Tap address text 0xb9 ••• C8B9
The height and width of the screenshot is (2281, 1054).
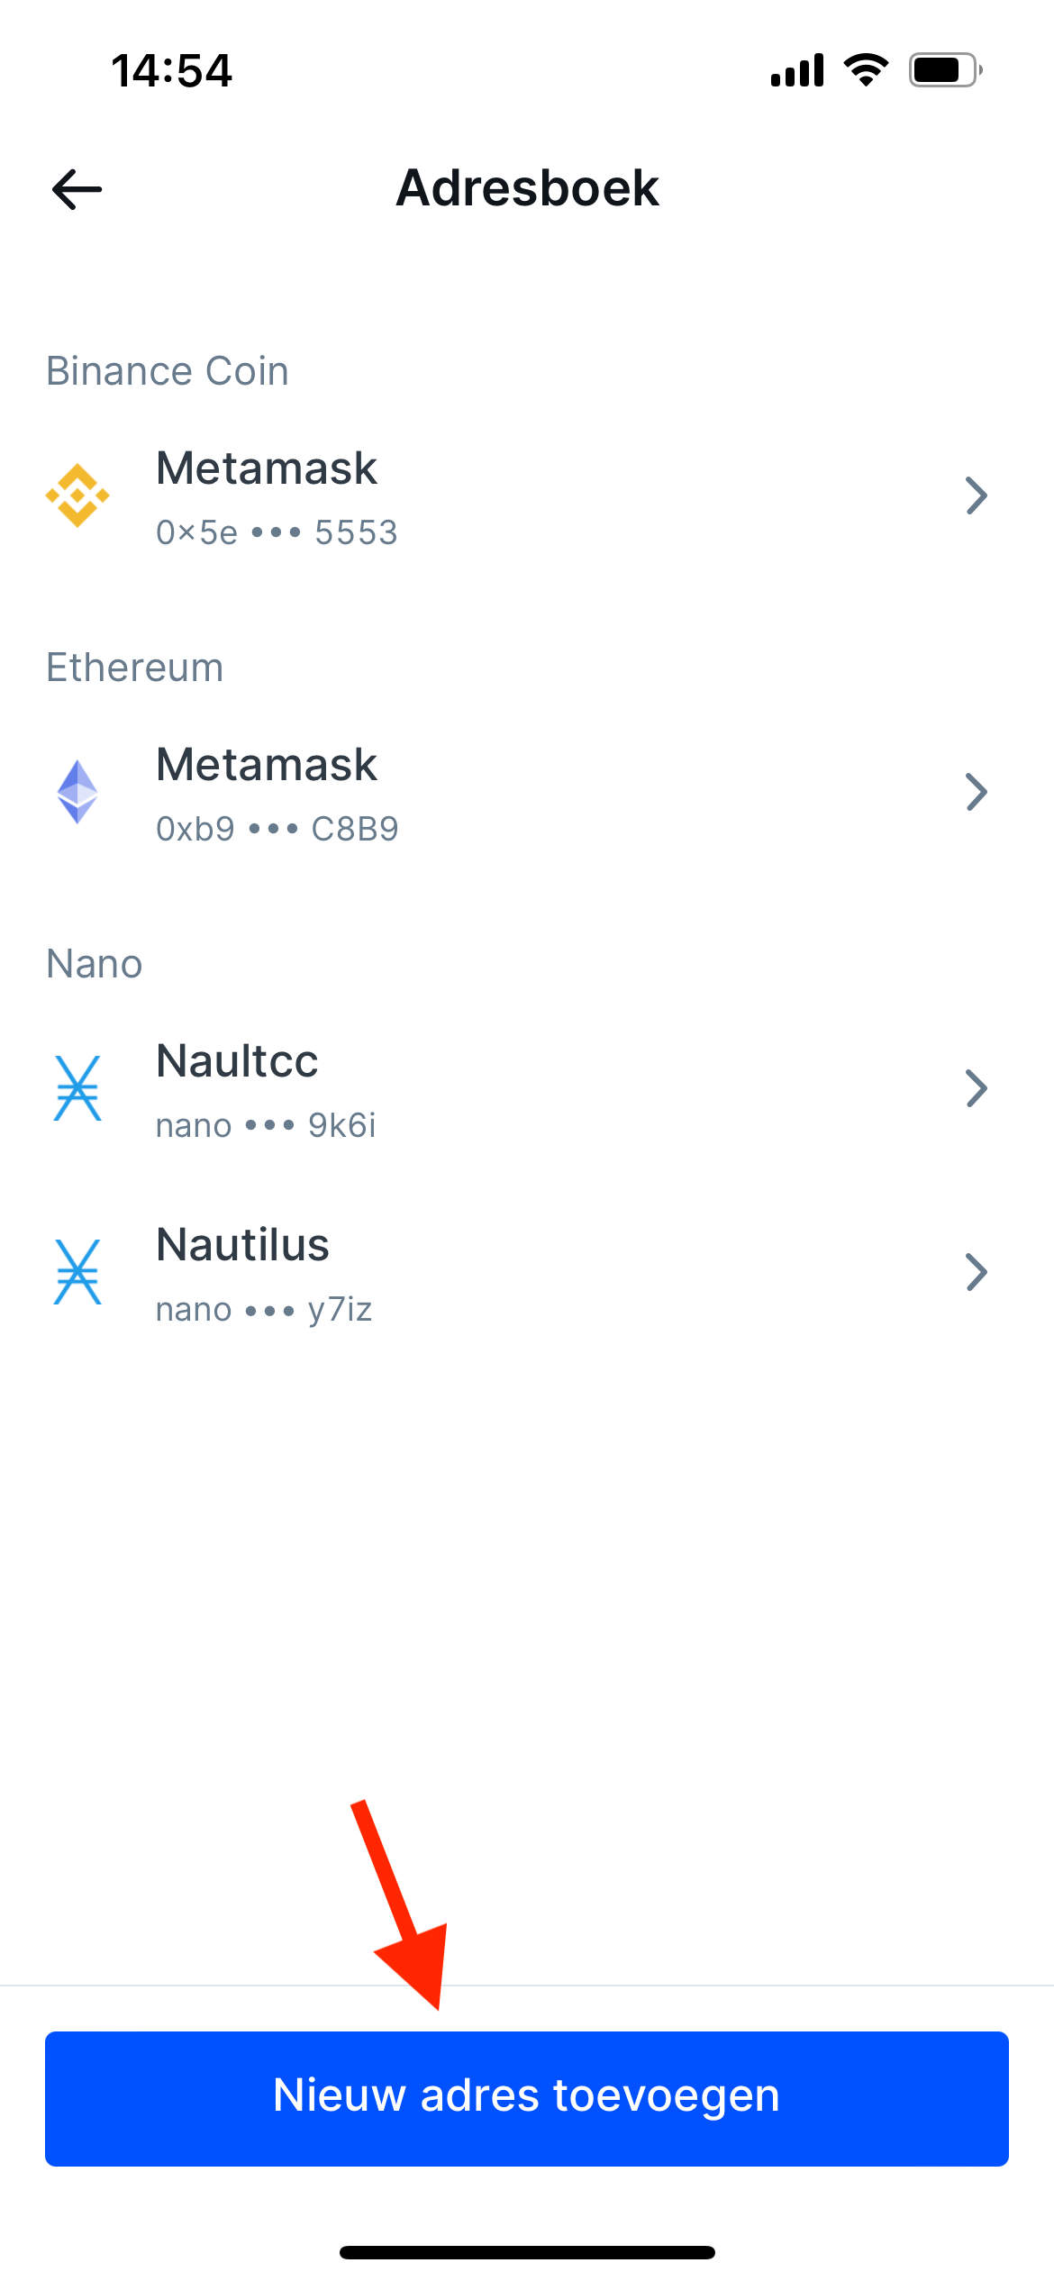pyautogui.click(x=277, y=829)
